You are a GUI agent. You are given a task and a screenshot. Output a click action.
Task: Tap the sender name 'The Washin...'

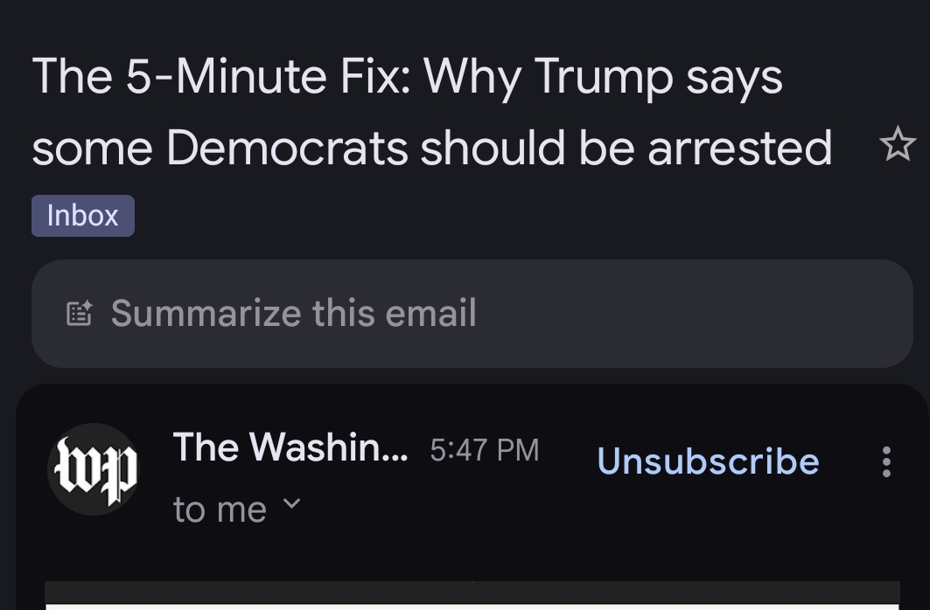pyautogui.click(x=290, y=448)
